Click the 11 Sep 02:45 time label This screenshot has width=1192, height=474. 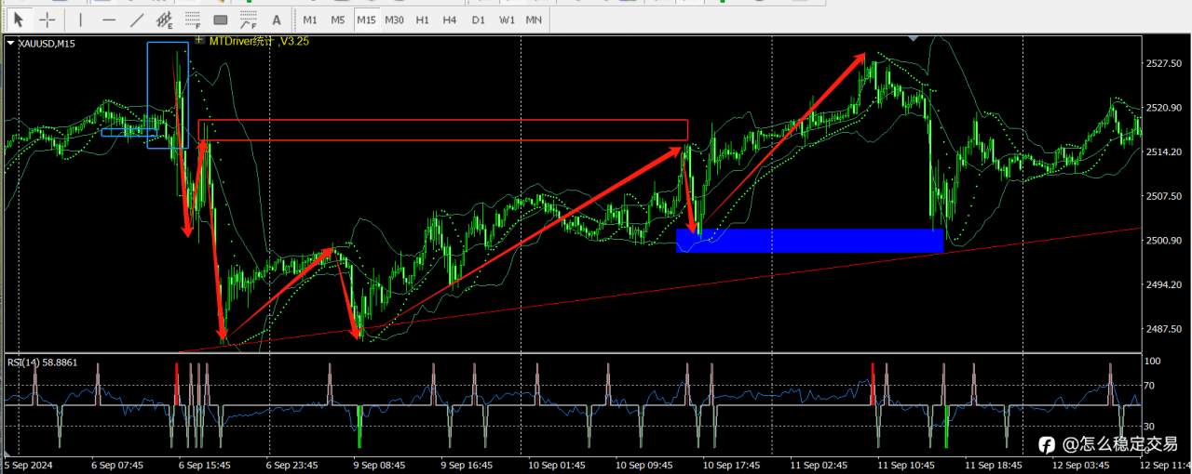coord(817,465)
